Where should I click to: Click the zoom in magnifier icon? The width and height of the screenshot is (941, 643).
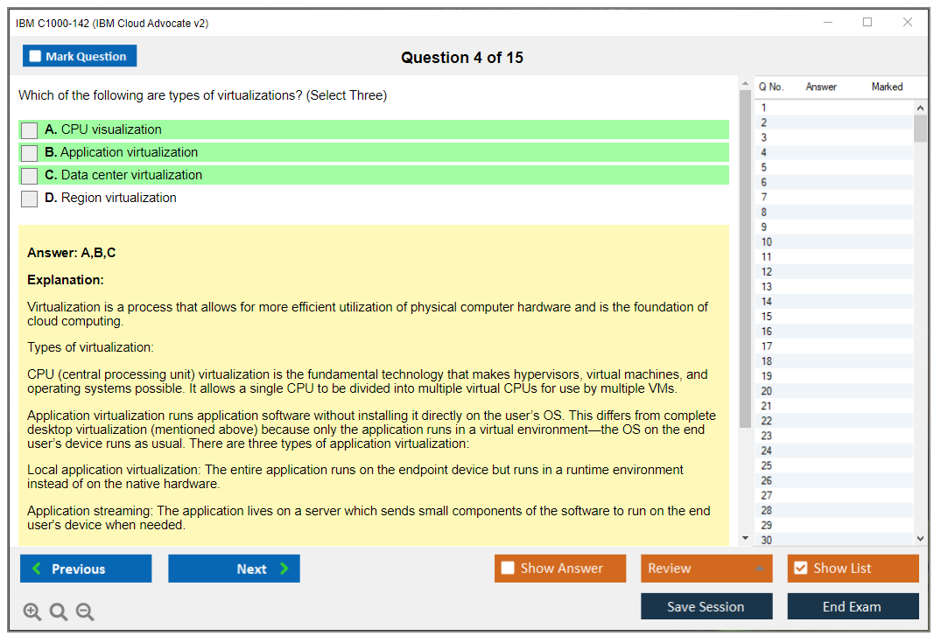[32, 612]
